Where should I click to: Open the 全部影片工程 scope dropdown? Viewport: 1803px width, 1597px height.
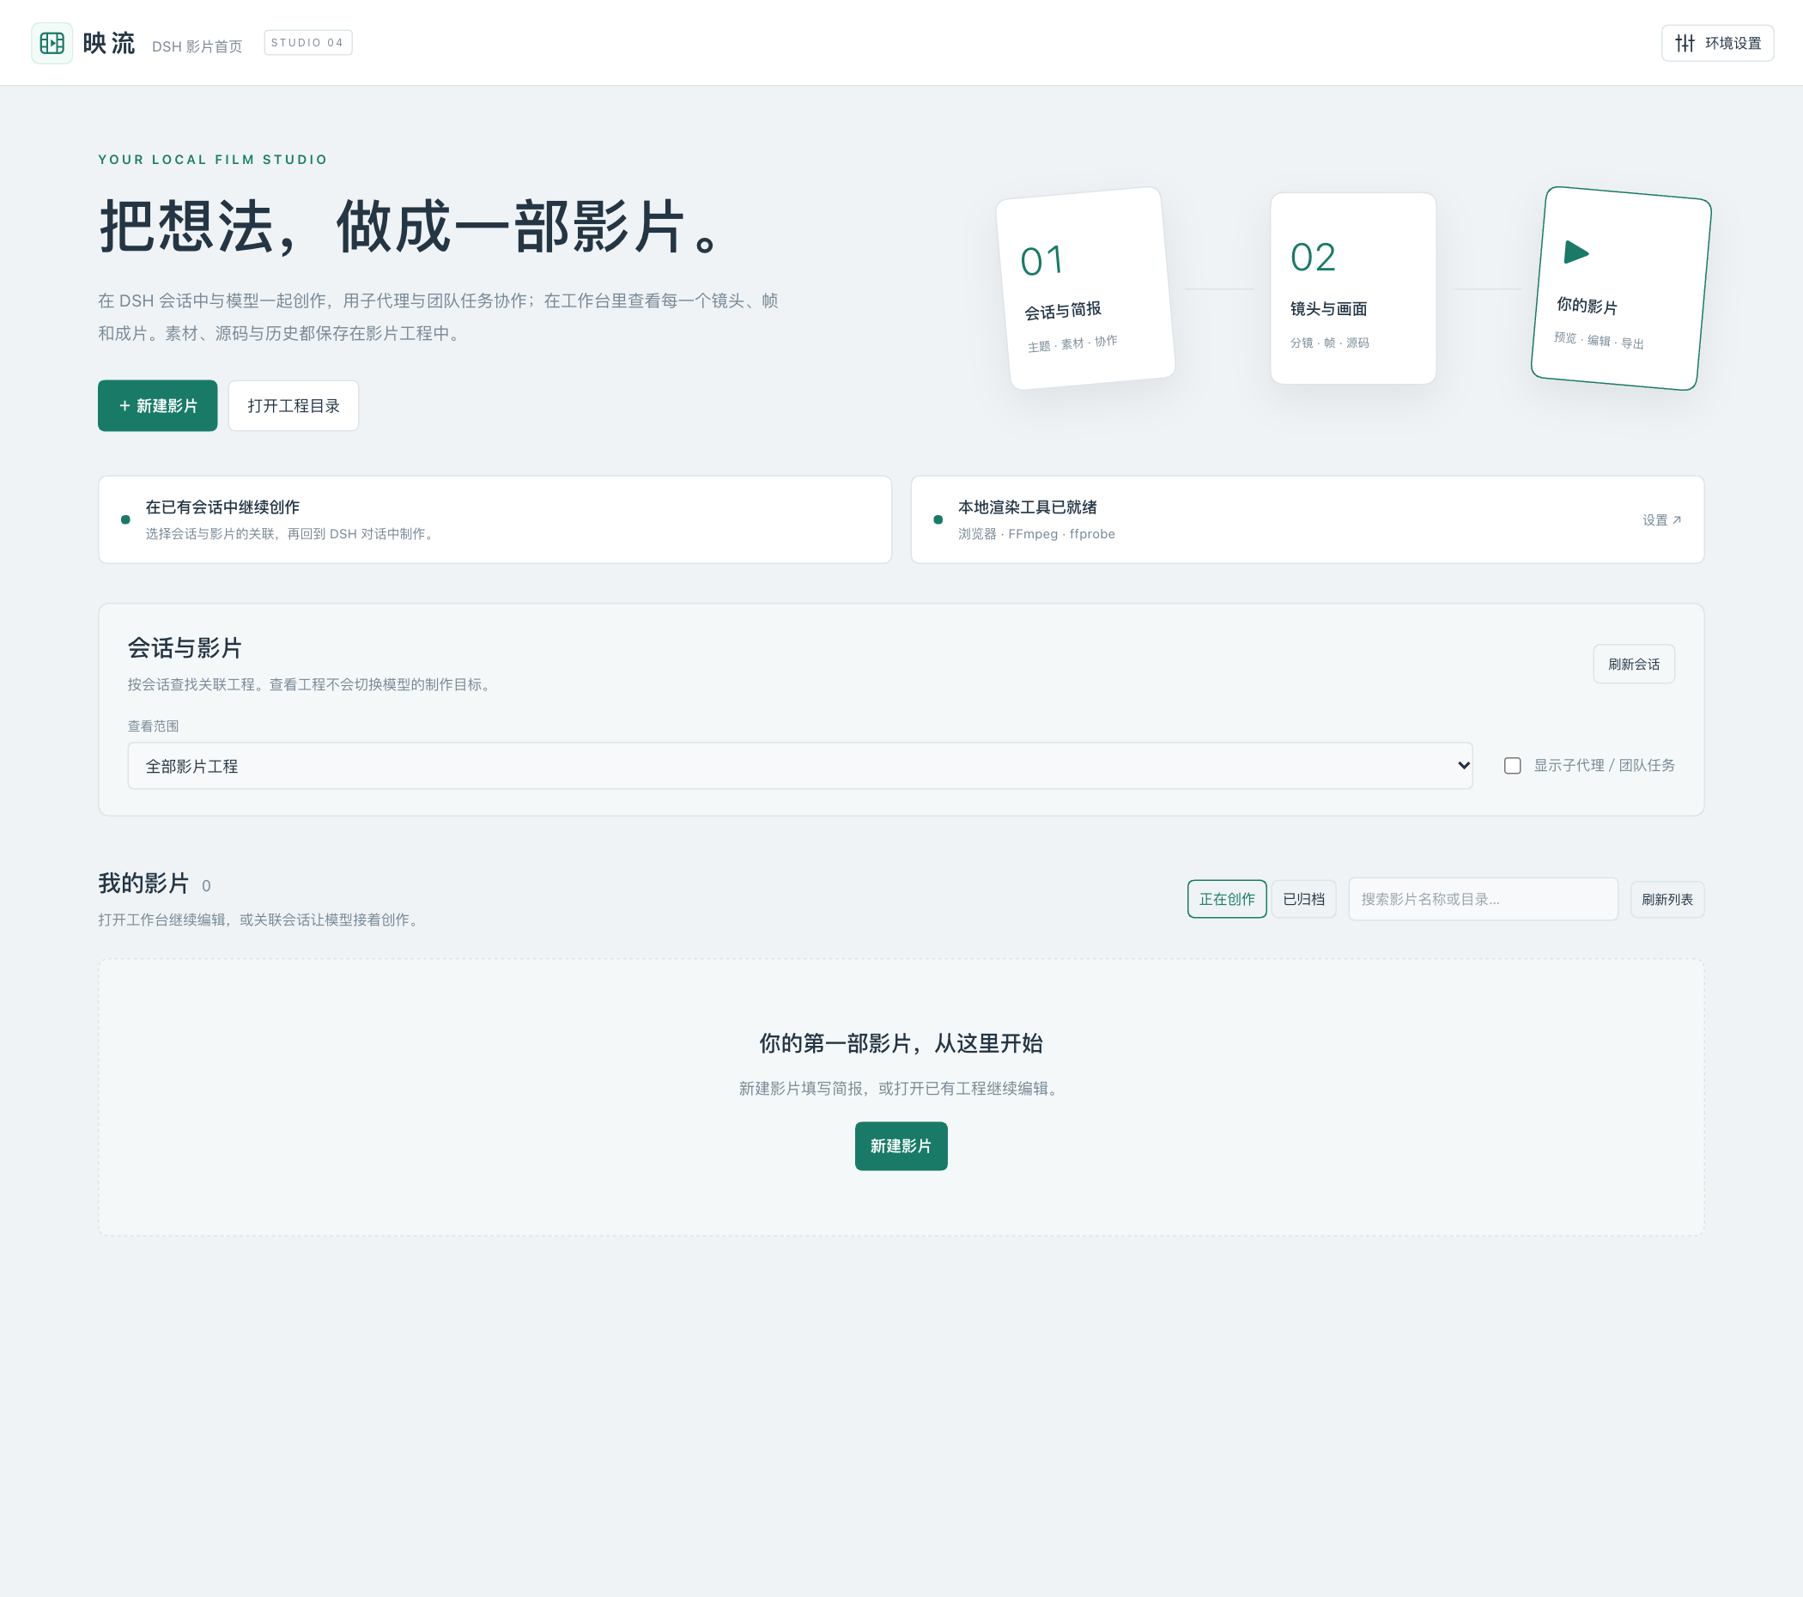800,766
